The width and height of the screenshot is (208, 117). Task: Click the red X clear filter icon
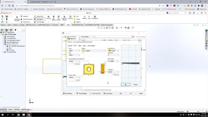tap(133, 37)
